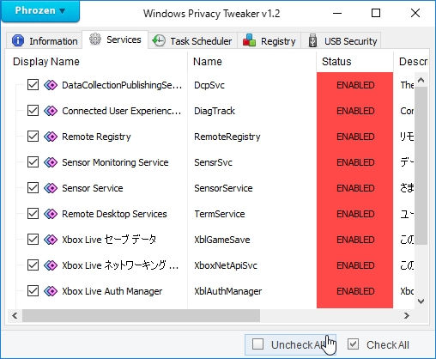Click the diamond icon beside Remote Registry
Image resolution: width=436 pixels, height=359 pixels.
pyautogui.click(x=51, y=137)
